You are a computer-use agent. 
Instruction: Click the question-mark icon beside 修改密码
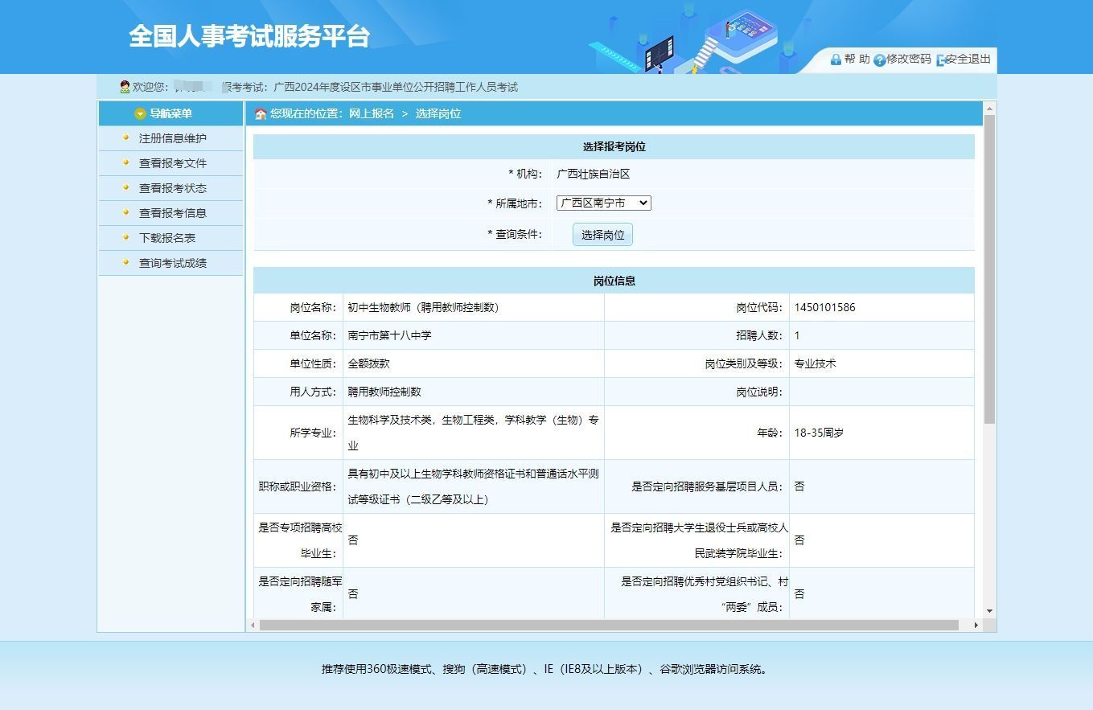click(879, 60)
